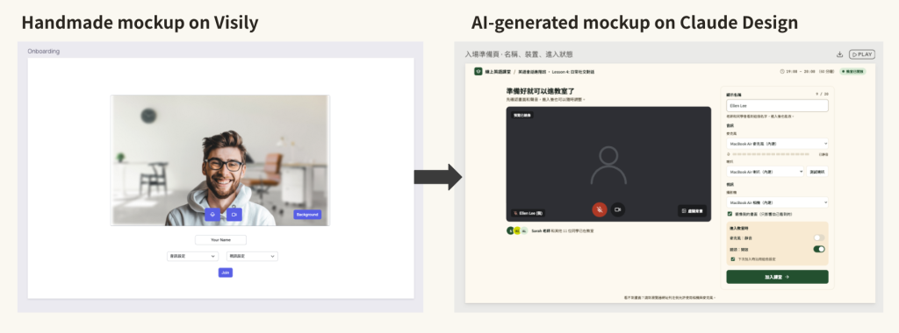Click the 英語會話 course breadcrumb item
The image size is (899, 333).
click(x=531, y=72)
